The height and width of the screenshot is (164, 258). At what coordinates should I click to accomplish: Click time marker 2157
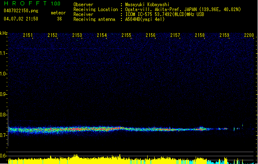click(x=175, y=35)
